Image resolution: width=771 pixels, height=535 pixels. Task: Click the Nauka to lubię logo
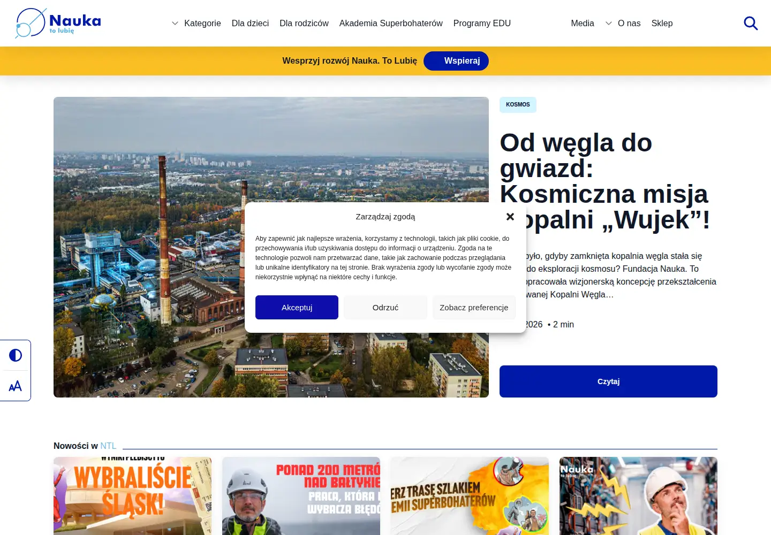[58, 23]
